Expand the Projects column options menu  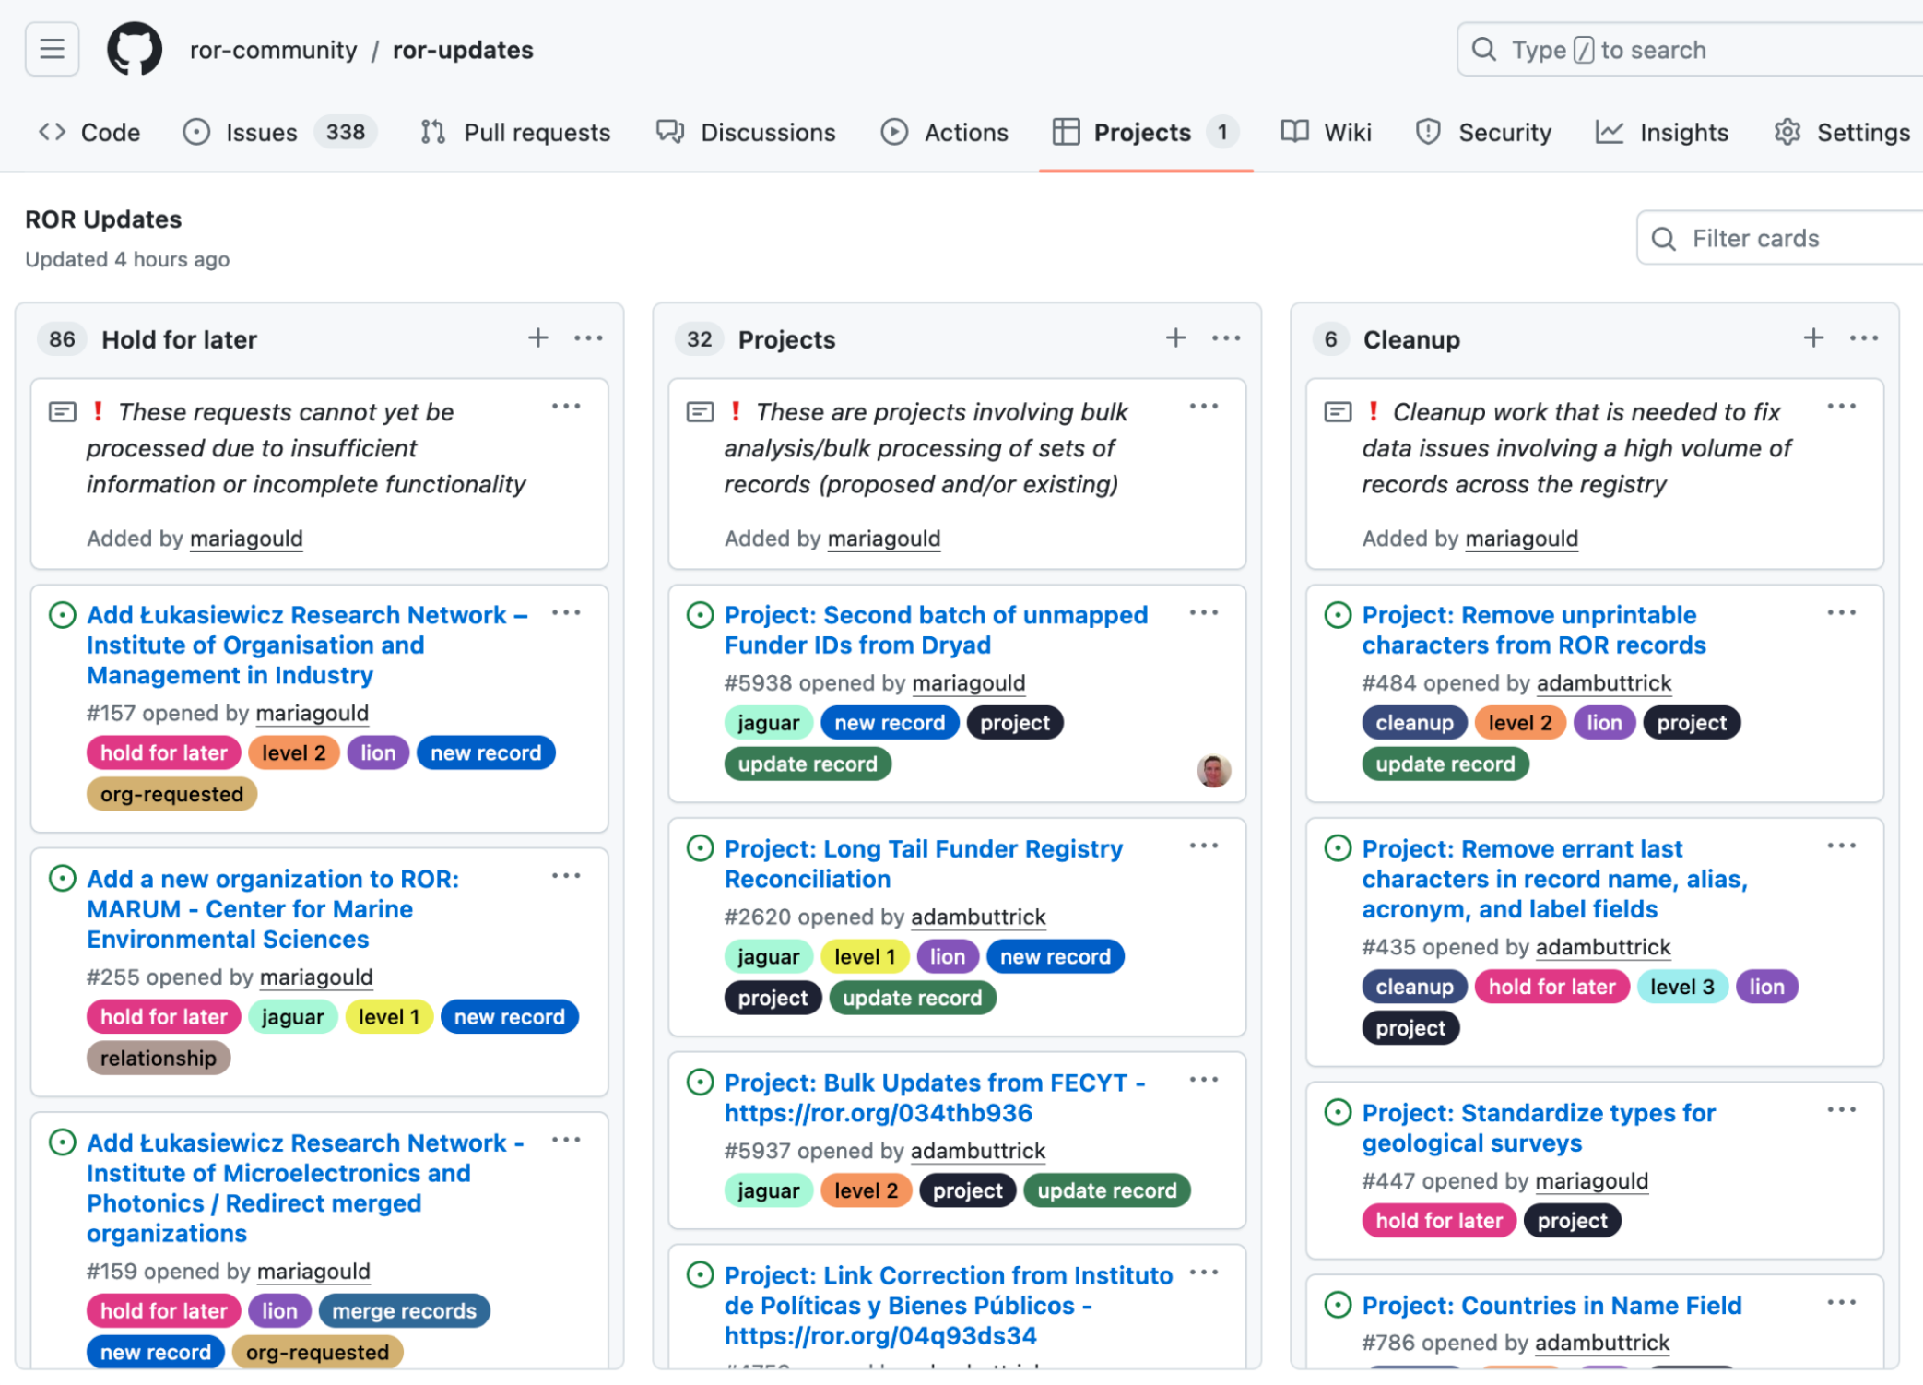tap(1226, 337)
